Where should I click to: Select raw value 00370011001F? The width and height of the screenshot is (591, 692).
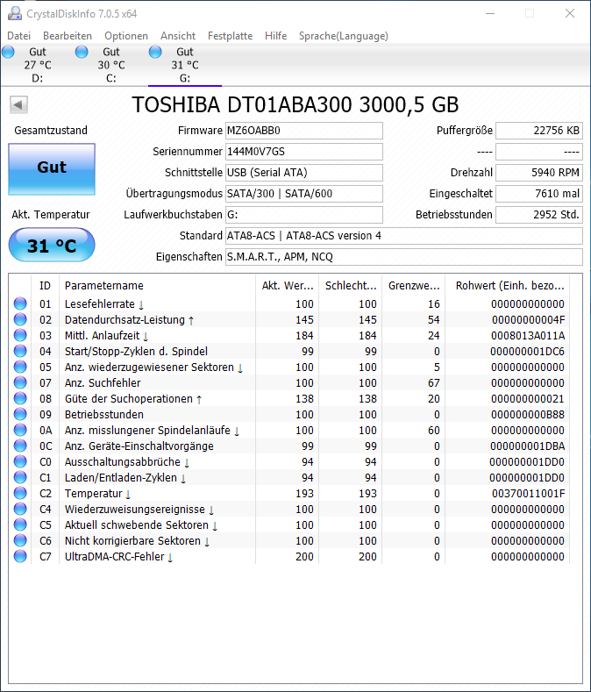coord(529,494)
